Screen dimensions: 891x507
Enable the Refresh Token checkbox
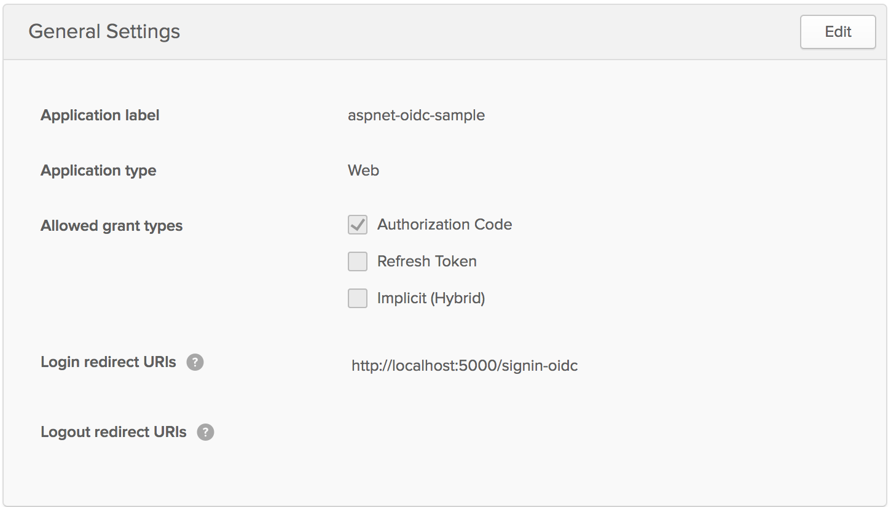click(358, 261)
